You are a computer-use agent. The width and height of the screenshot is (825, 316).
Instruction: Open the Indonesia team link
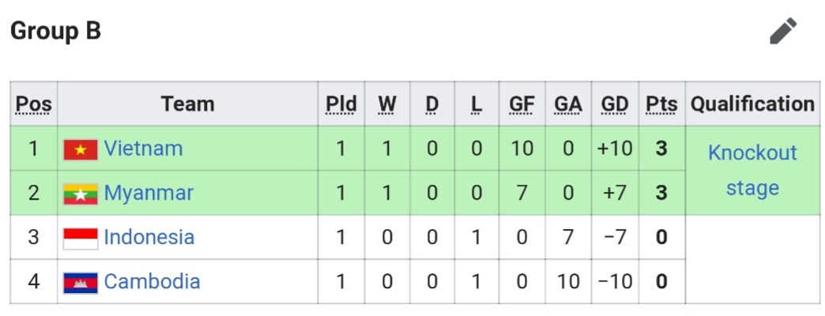(x=149, y=237)
